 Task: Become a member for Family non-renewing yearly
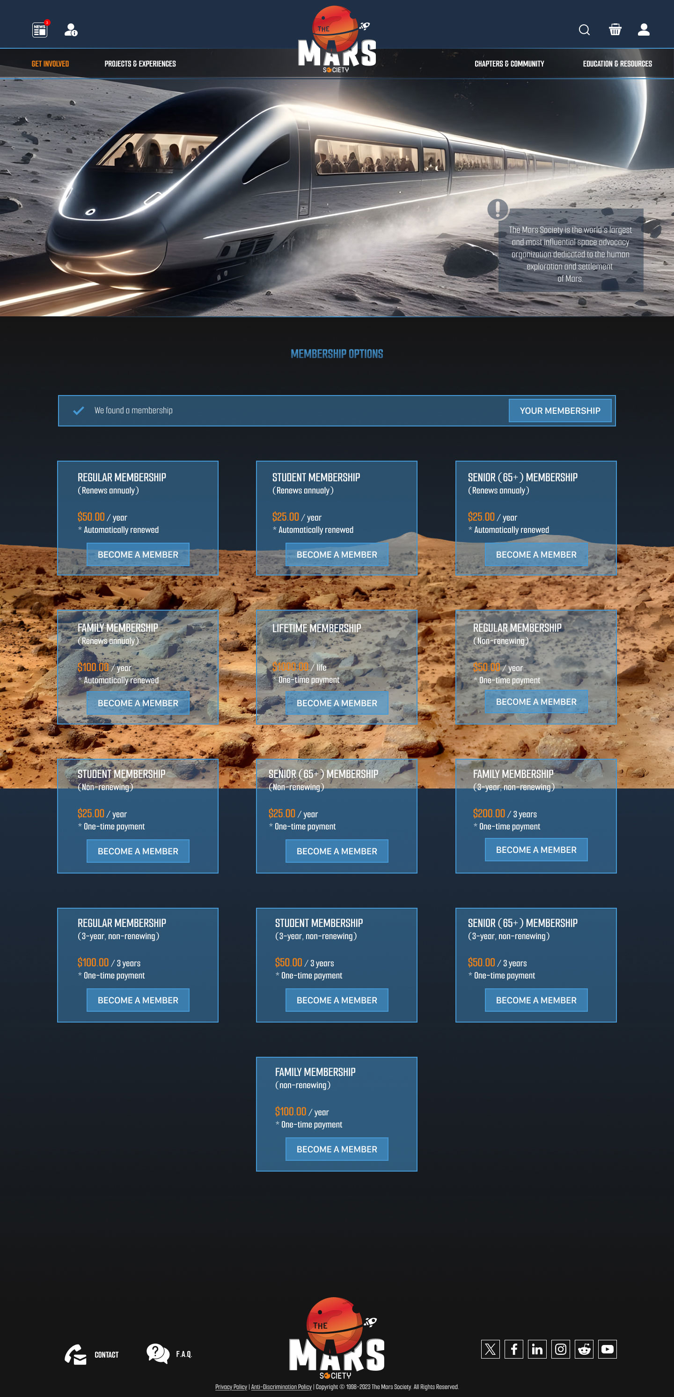click(x=337, y=1149)
